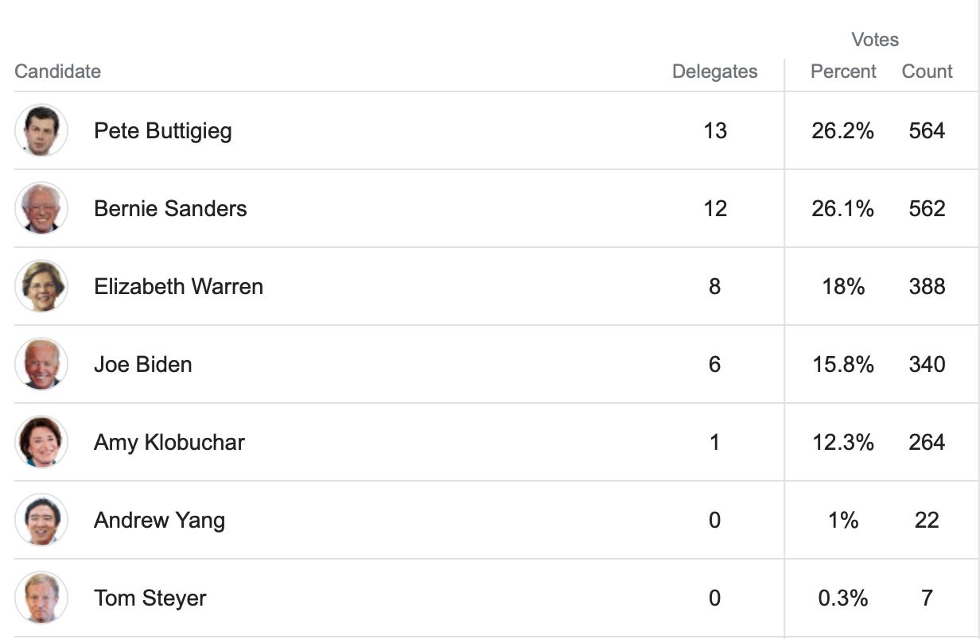Image resolution: width=980 pixels, height=639 pixels.
Task: Click Joe Biden's portrait thumbnail
Action: 41,364
